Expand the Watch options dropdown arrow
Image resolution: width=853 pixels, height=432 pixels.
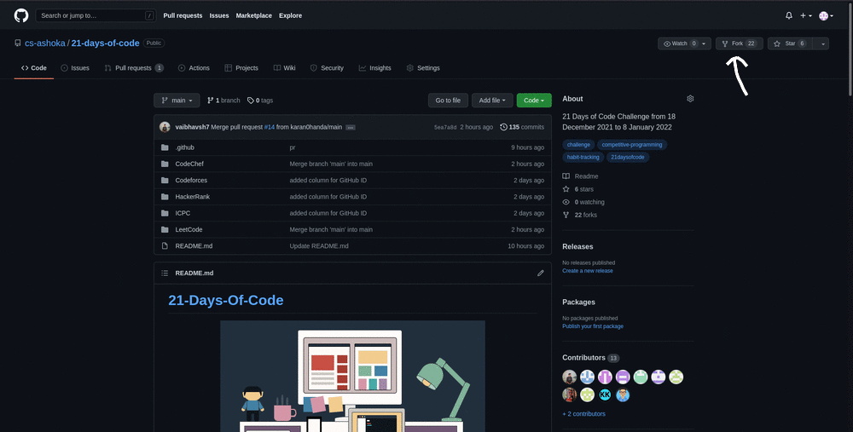tap(704, 43)
